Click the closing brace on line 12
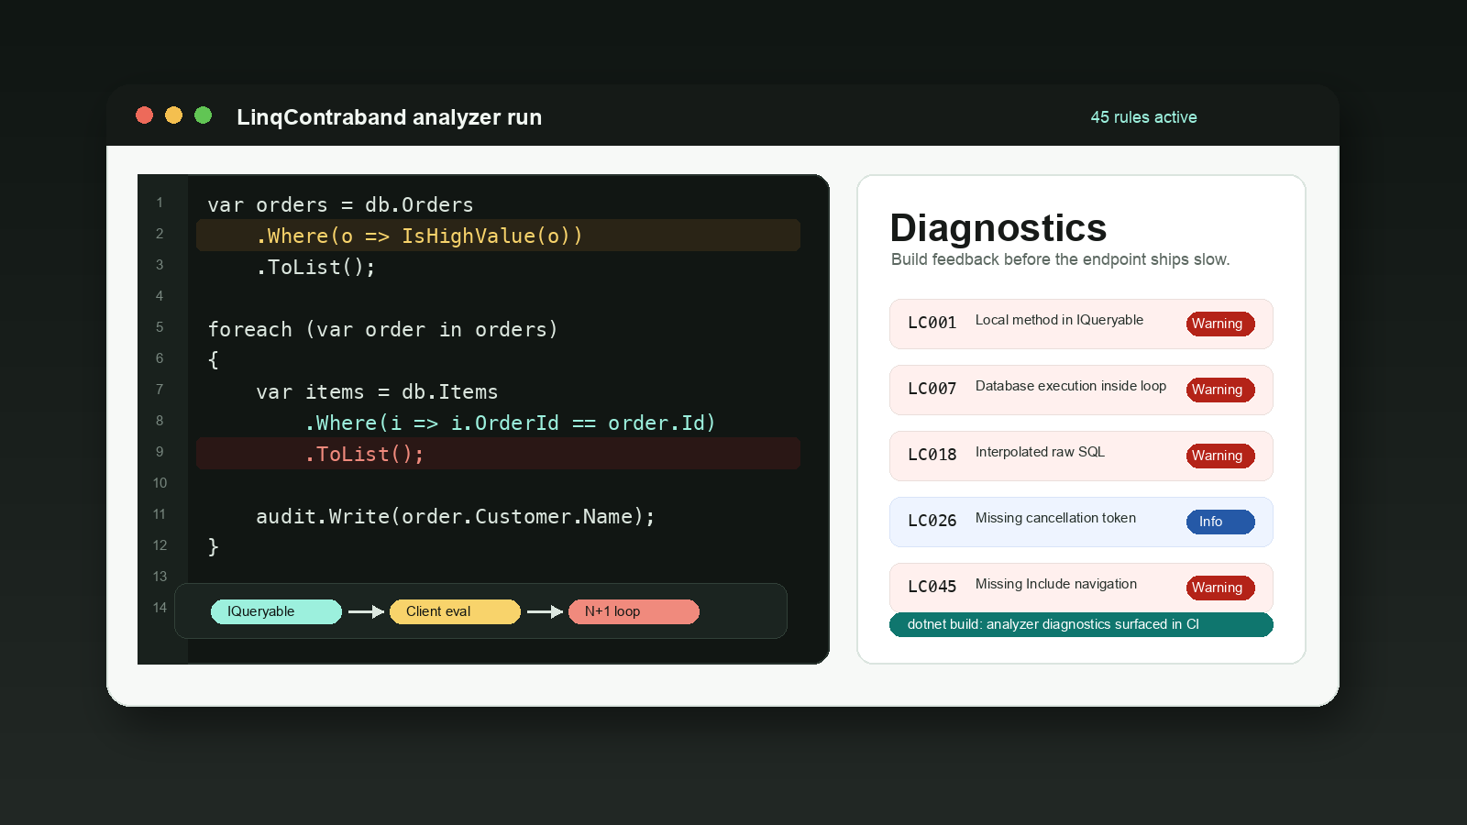Viewport: 1467px width, 825px height. pos(214,547)
